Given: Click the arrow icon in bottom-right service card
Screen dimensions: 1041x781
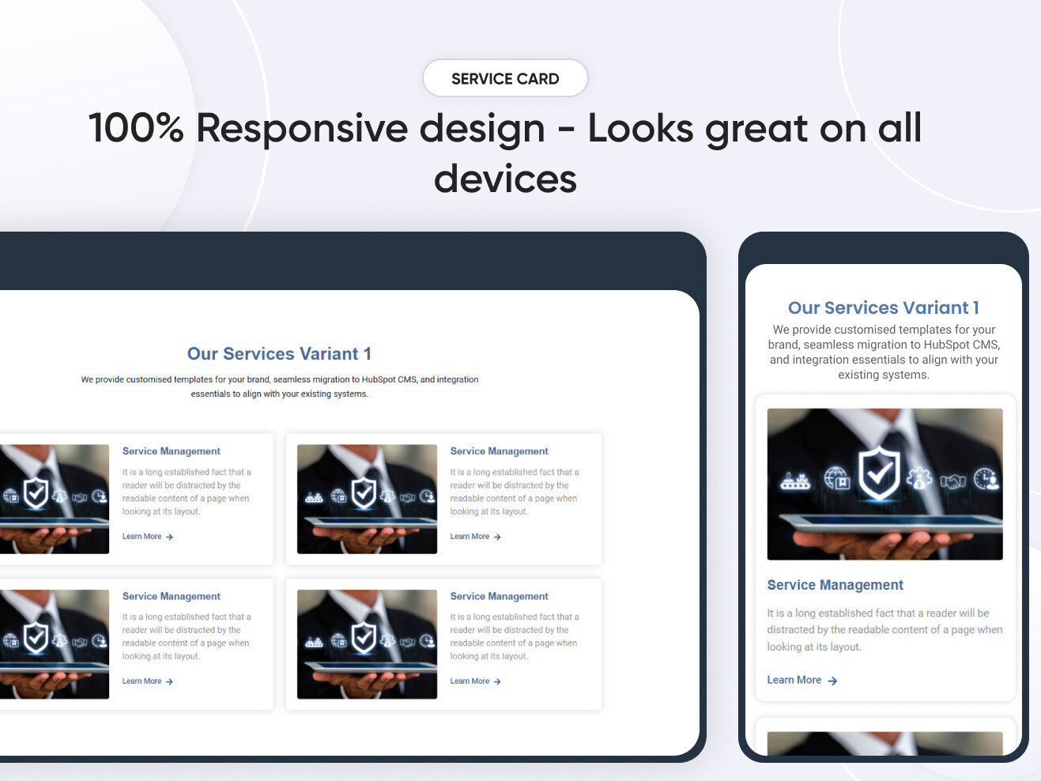Looking at the screenshot, I should point(498,681).
